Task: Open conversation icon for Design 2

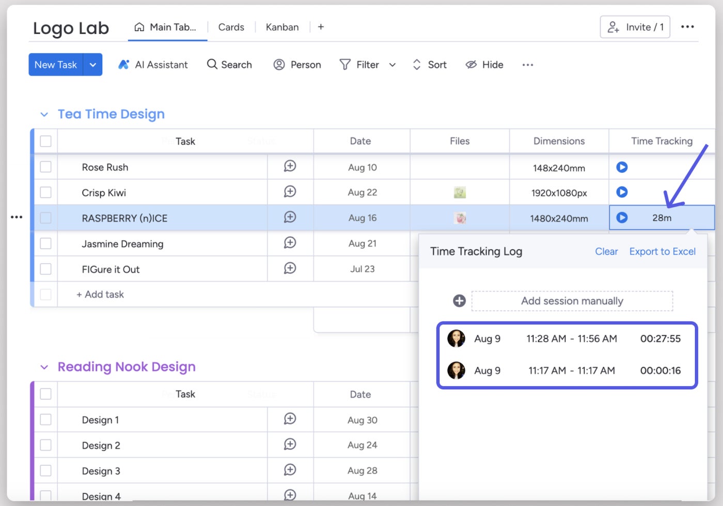Action: (x=290, y=444)
